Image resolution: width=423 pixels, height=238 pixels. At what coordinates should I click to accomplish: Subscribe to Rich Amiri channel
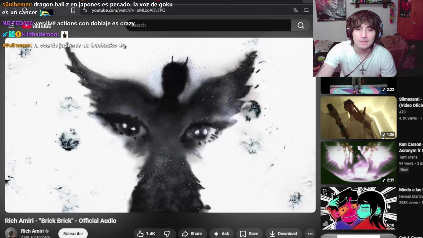pos(73,233)
